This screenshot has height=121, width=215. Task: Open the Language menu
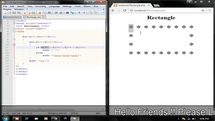[x=54, y=6]
